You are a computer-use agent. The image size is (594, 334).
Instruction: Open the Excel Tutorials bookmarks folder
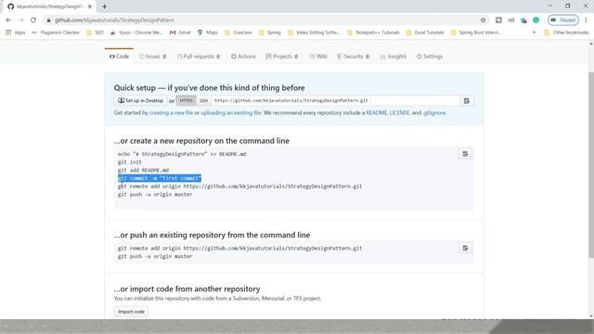click(425, 32)
